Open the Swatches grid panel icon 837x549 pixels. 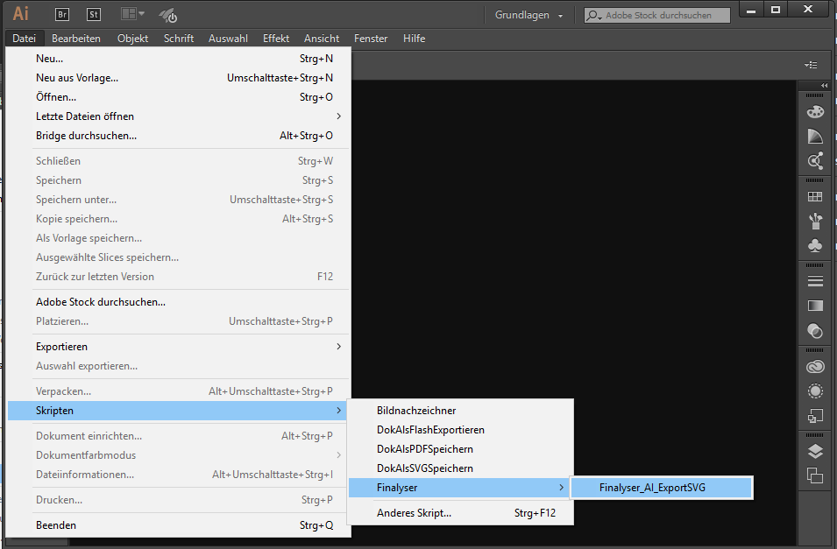coord(815,196)
